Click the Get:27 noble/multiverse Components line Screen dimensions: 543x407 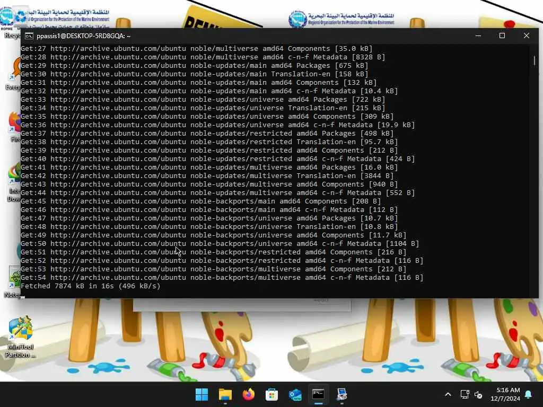pyautogui.click(x=196, y=48)
